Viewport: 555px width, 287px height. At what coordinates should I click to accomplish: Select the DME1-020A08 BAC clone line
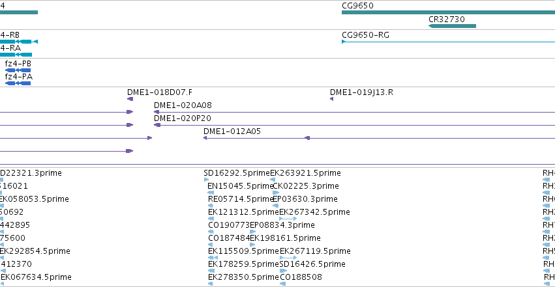tap(354, 112)
